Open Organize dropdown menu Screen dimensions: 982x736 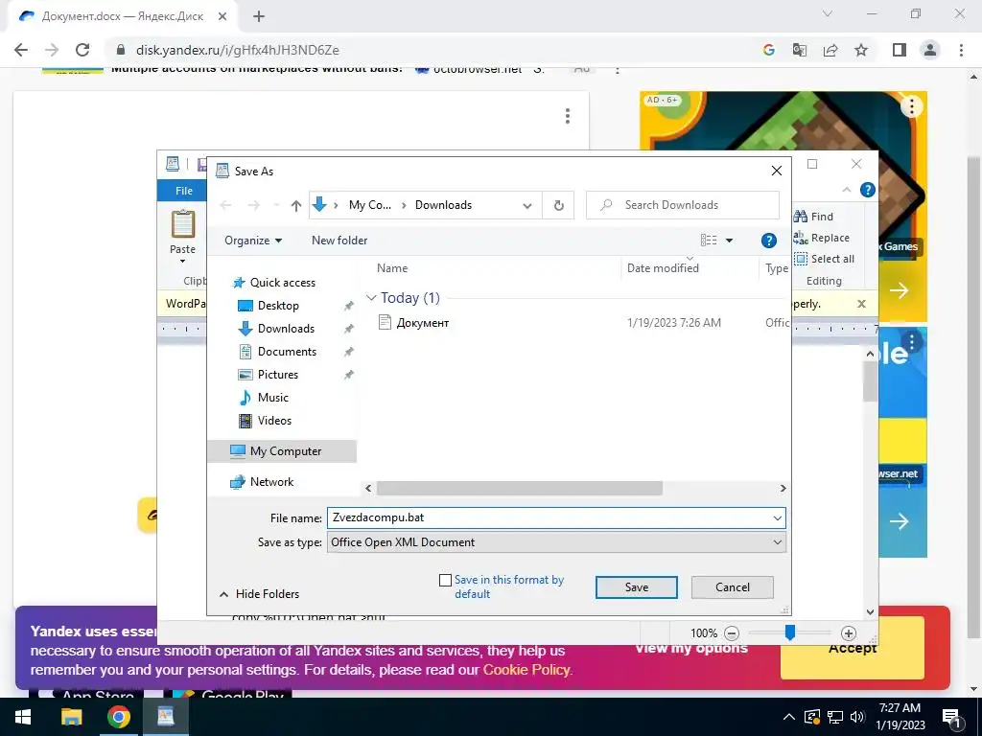253,241
